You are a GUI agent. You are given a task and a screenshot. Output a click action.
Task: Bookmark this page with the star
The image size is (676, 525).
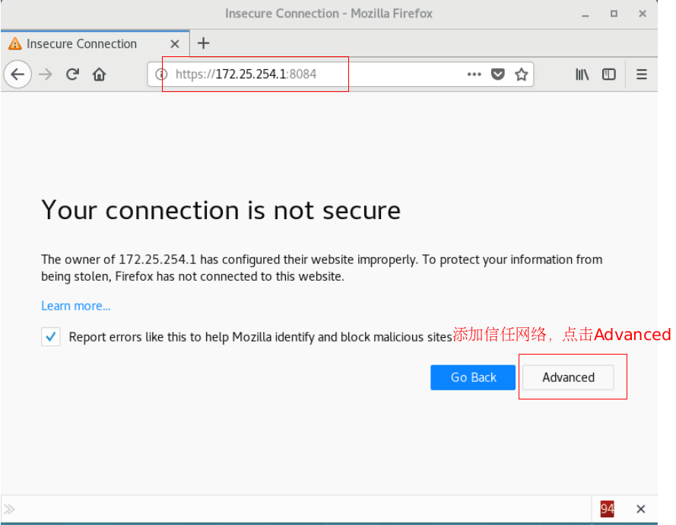(521, 75)
